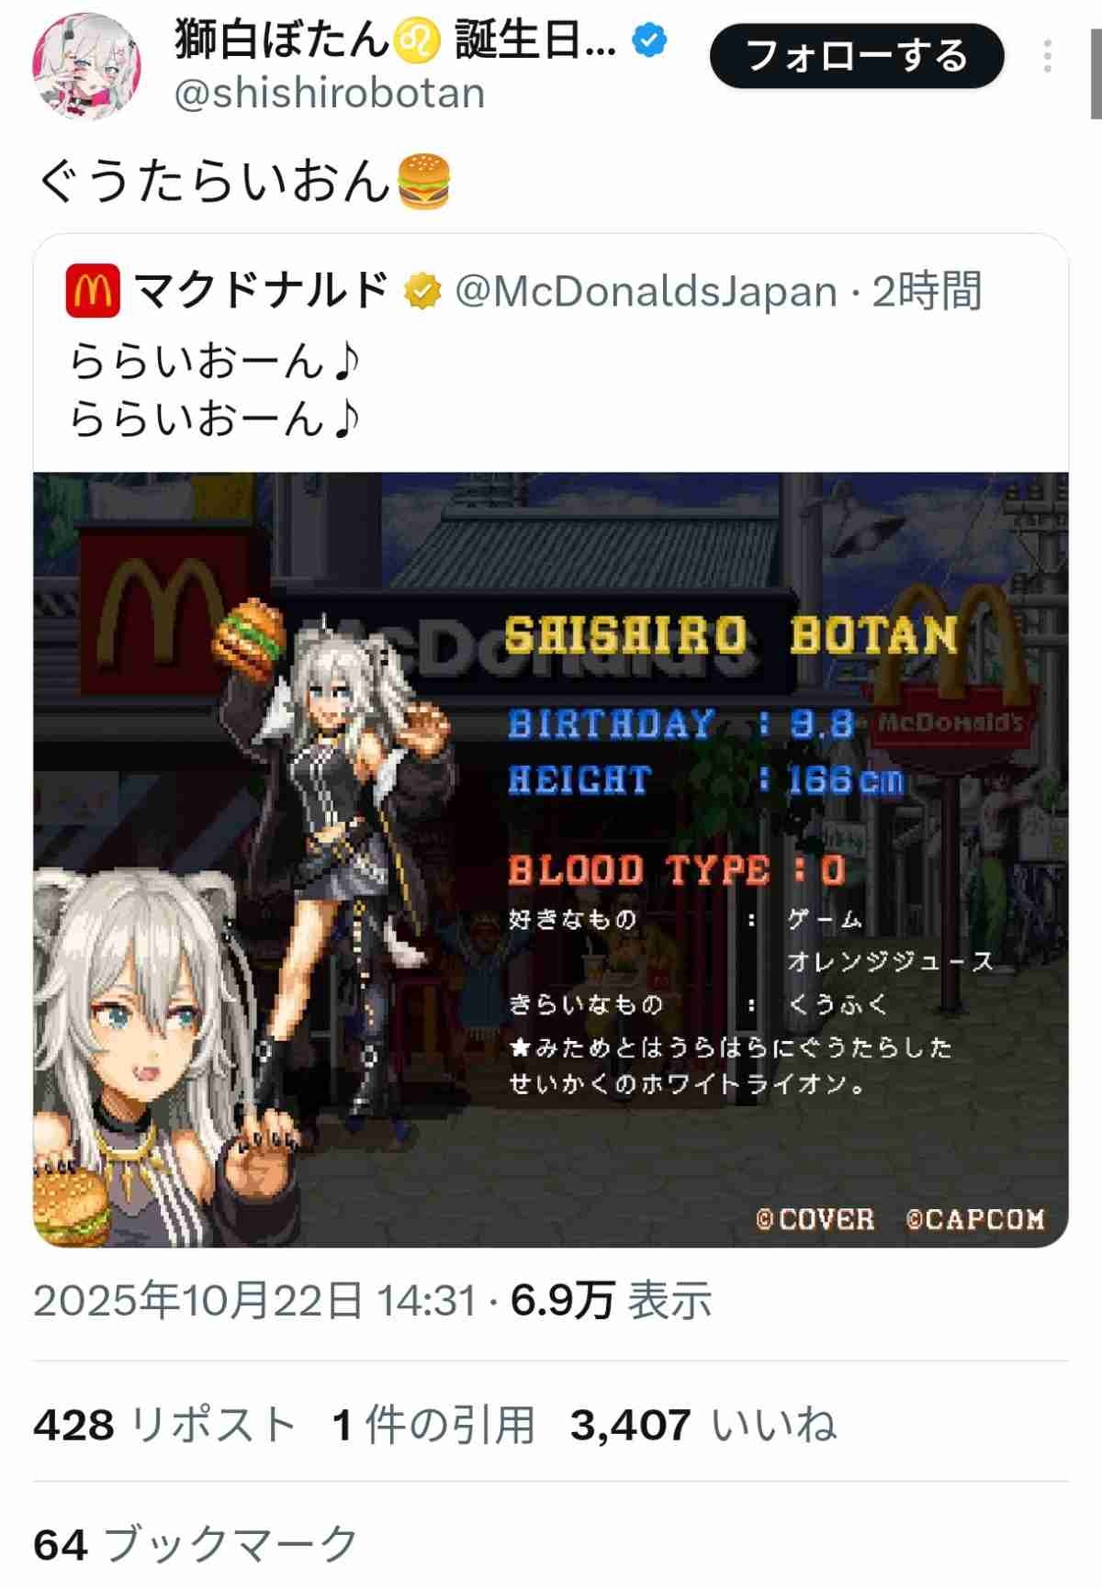
Task: Click the hamburger emoji in tweet
Action: pos(422,181)
